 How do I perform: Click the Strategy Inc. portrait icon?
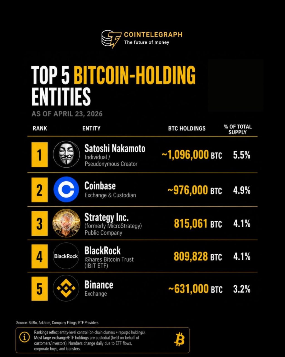(66, 223)
